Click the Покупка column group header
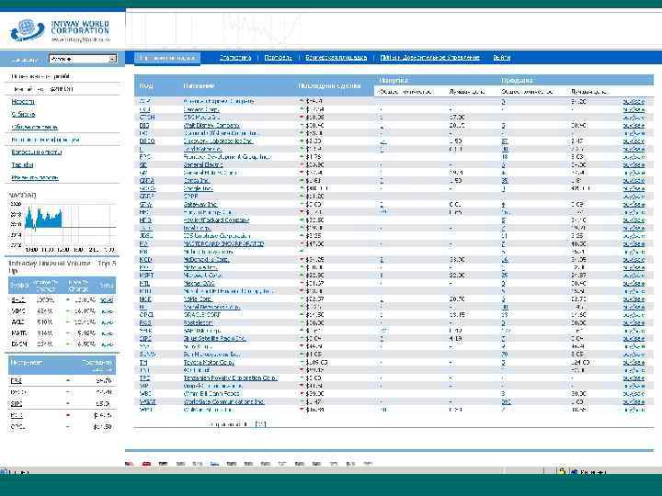The width and height of the screenshot is (662, 496). 394,80
